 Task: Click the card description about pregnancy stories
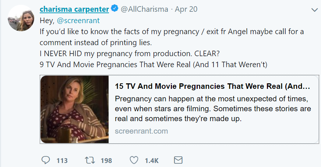click(x=213, y=109)
